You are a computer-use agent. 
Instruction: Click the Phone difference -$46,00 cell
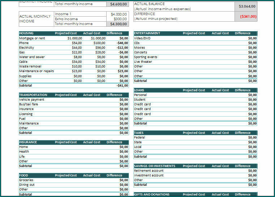pyautogui.click(x=122, y=43)
